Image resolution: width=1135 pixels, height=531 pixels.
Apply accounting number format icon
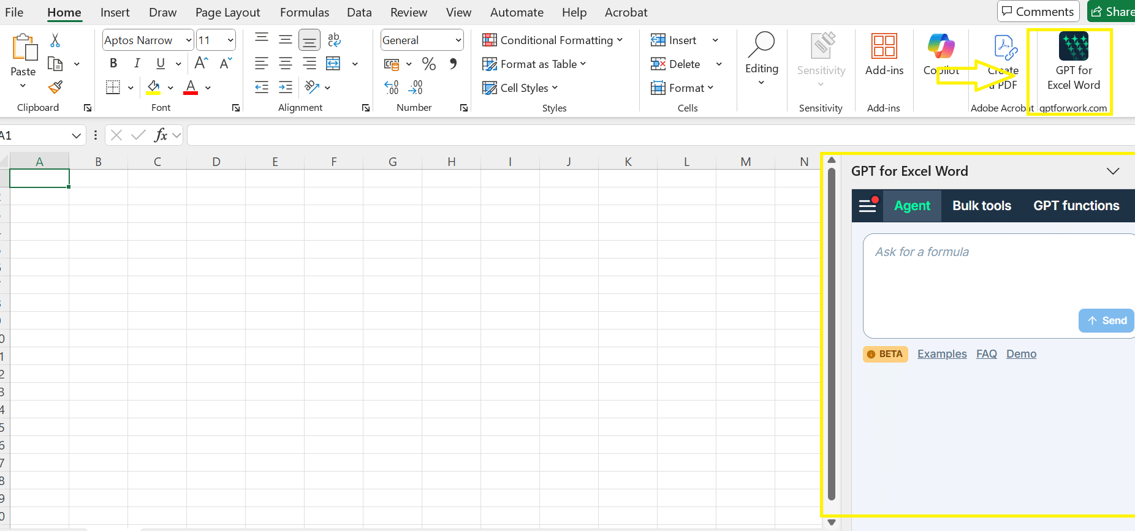point(392,64)
